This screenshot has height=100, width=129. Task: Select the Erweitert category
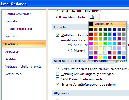click(x=24, y=44)
